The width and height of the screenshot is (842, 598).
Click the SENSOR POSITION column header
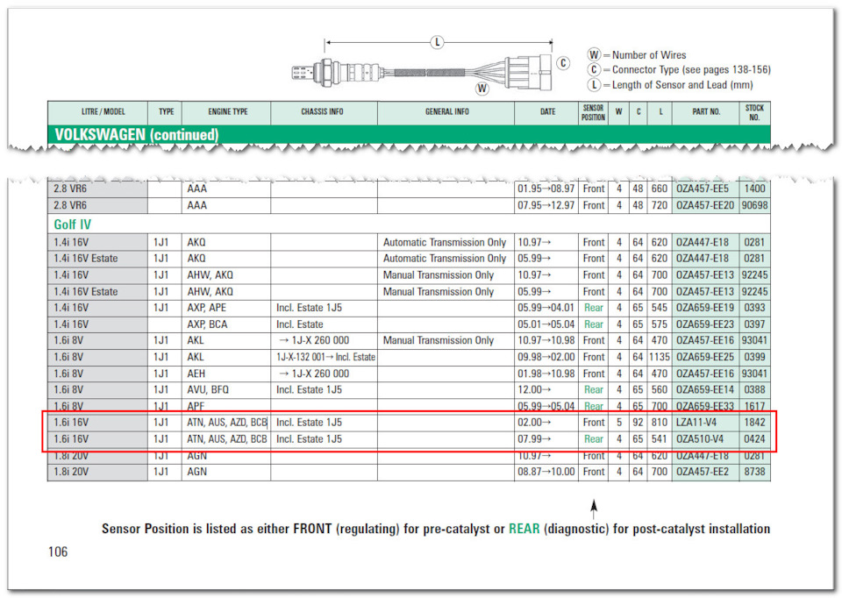[594, 113]
